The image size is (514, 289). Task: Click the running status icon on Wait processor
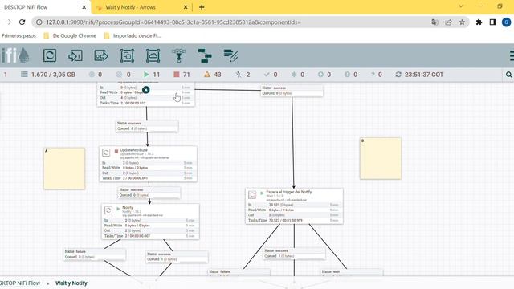coord(262,193)
